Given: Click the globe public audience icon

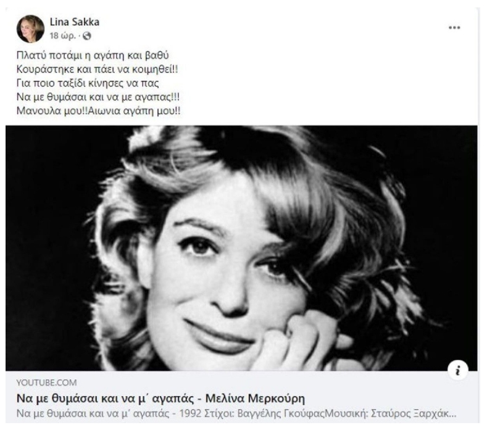Looking at the screenshot, I should (87, 36).
